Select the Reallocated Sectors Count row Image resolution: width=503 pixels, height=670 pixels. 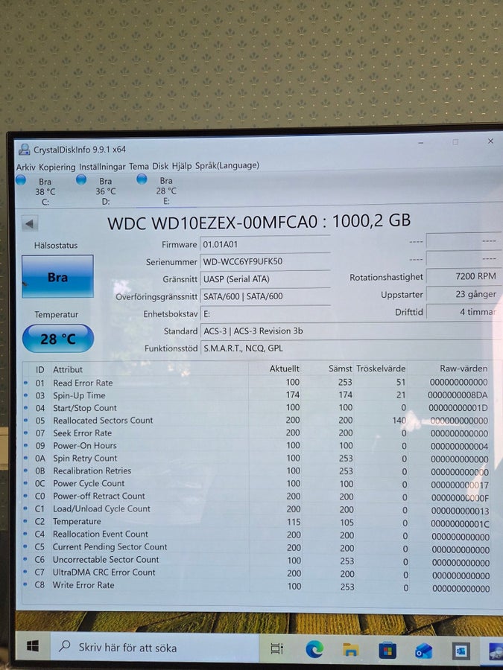256,421
